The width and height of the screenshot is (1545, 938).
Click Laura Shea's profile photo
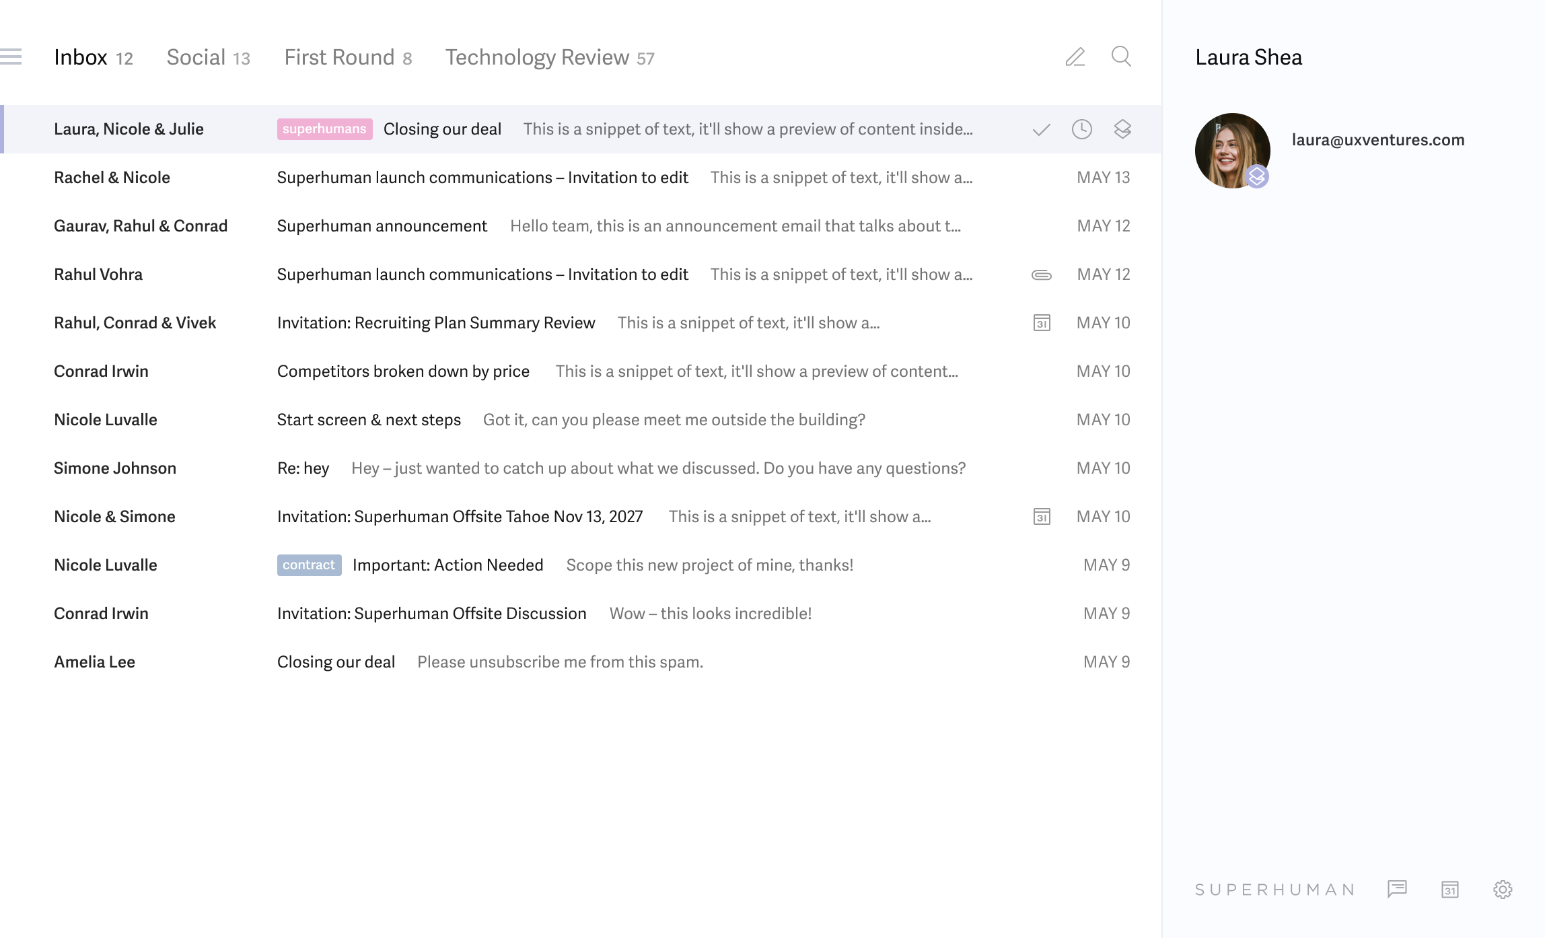pyautogui.click(x=1232, y=151)
